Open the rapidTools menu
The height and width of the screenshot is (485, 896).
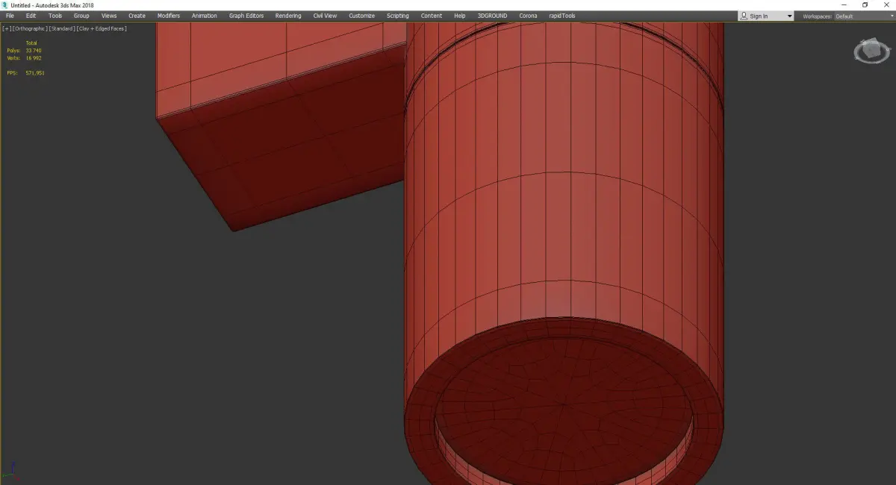[x=561, y=16]
